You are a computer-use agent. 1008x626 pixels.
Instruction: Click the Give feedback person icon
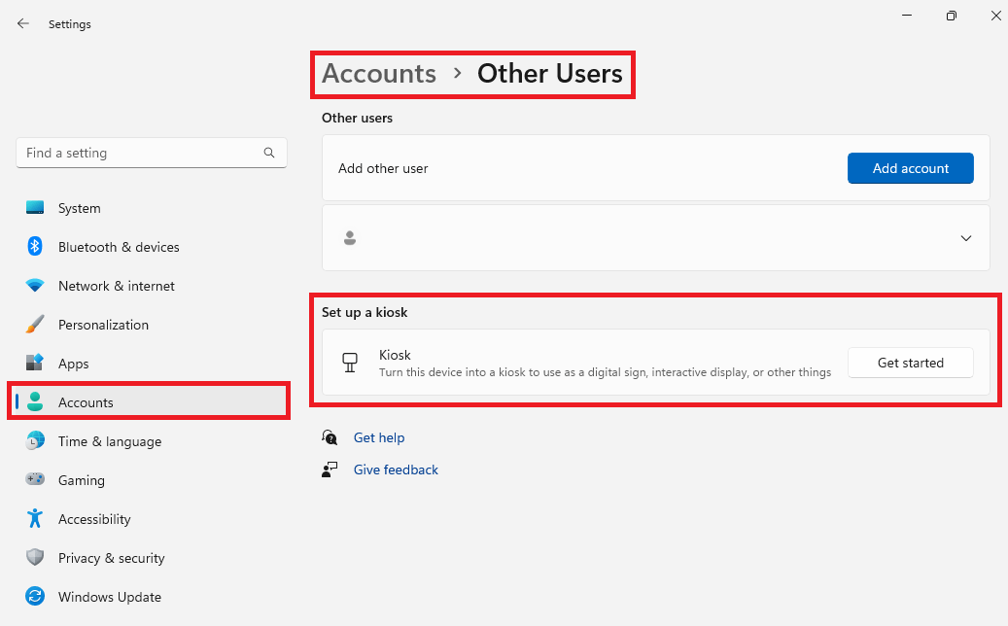330,469
